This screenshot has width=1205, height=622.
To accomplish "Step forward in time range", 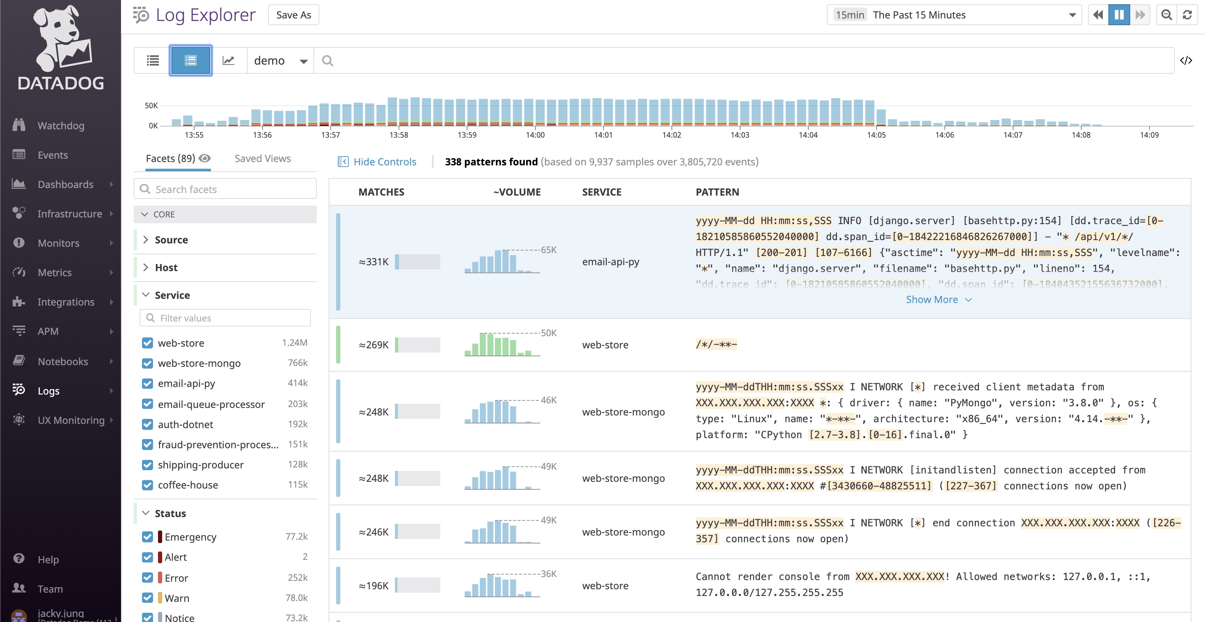I will (x=1140, y=15).
